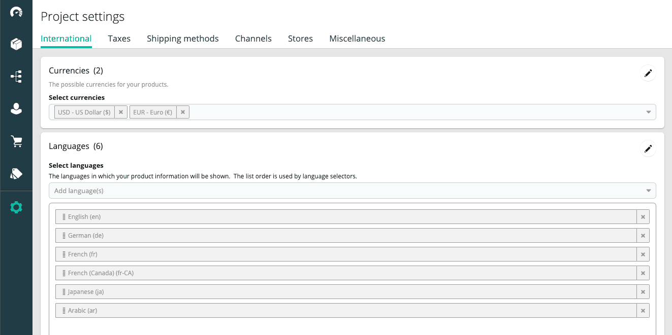Screen dimensions: 672x335
Task: Remove the USD - US Dollar currency
Action: point(121,112)
